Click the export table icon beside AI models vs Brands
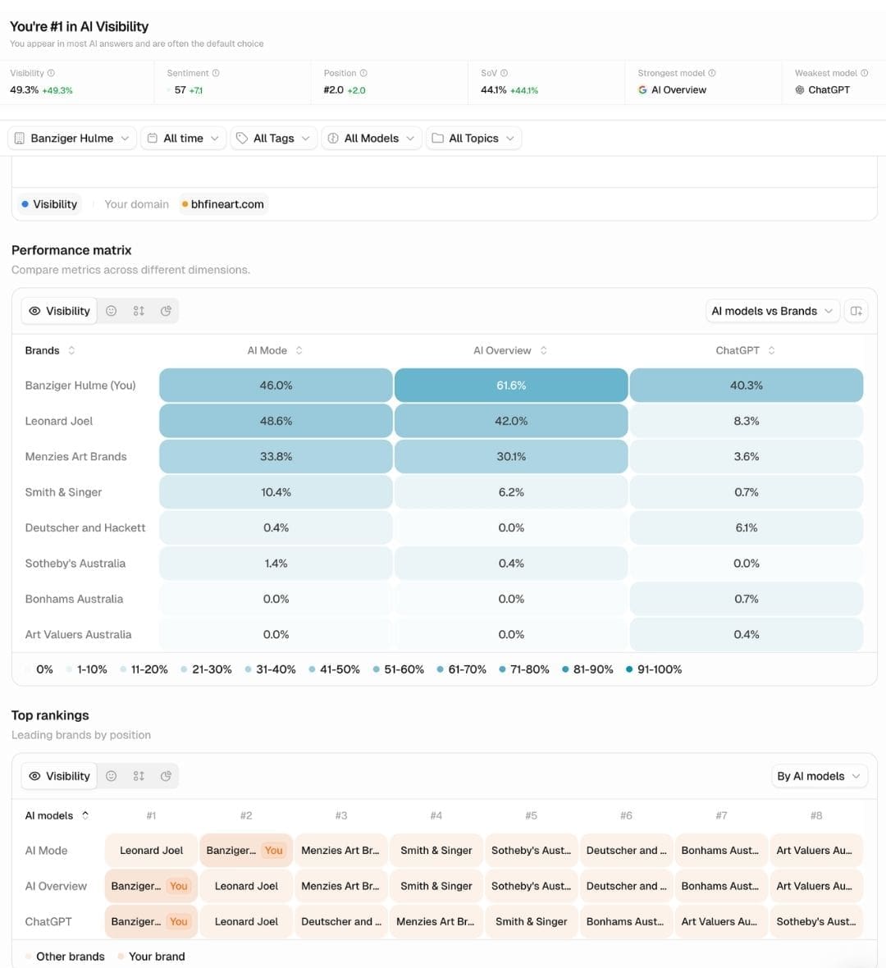This screenshot has width=886, height=968. click(856, 311)
